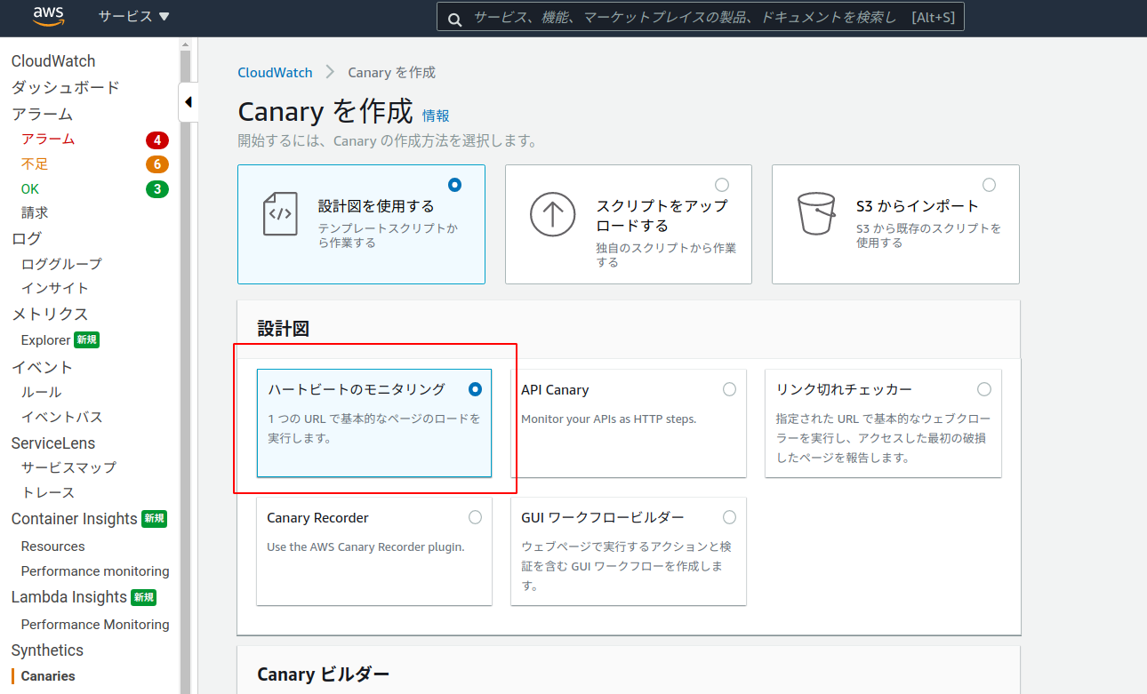
Task: Select ハートビートのモニタリング radio button
Action: [x=475, y=389]
